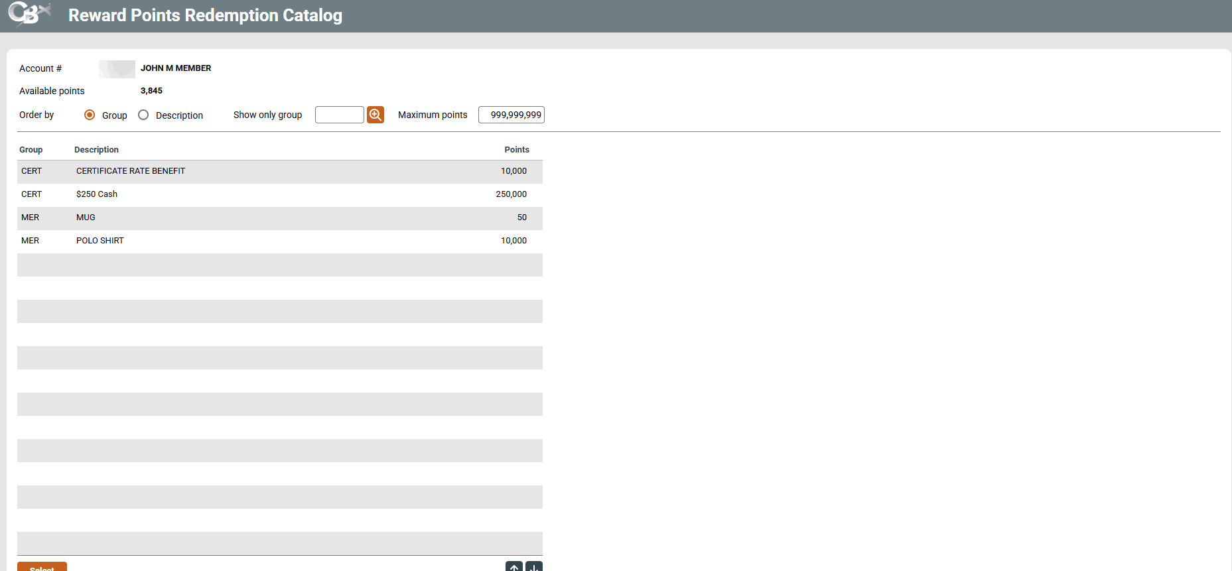1232x571 pixels.
Task: Click the 250,000 points value
Action: [x=511, y=194]
